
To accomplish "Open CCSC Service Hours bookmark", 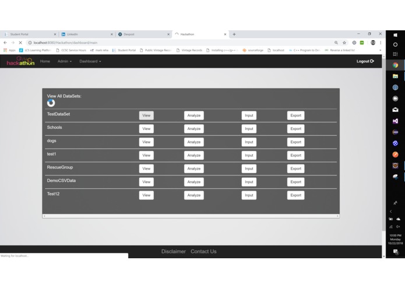I will point(71,50).
